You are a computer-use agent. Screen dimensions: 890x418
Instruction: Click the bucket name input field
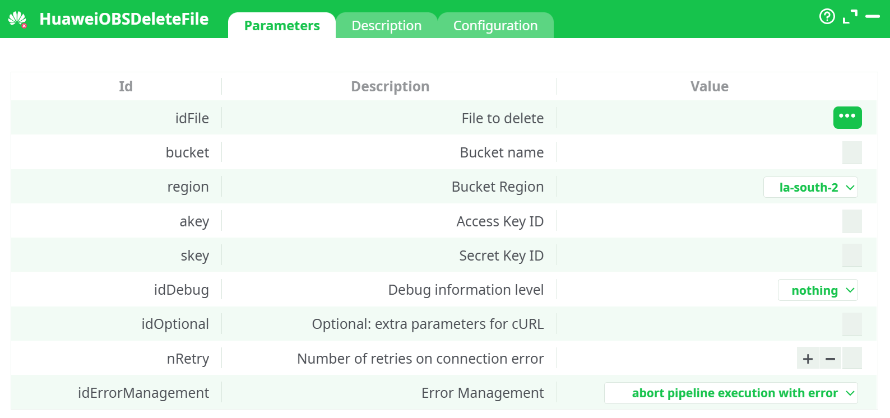[852, 152]
